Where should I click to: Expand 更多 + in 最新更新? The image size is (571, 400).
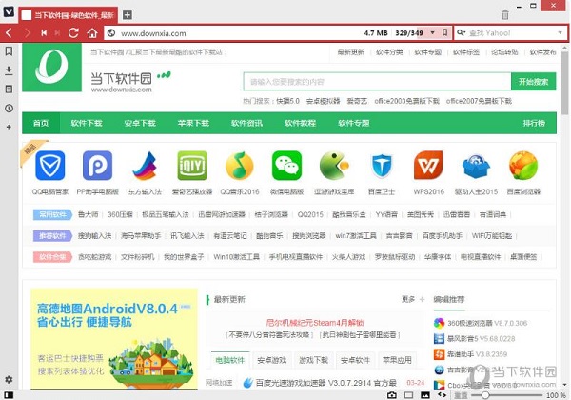point(413,299)
